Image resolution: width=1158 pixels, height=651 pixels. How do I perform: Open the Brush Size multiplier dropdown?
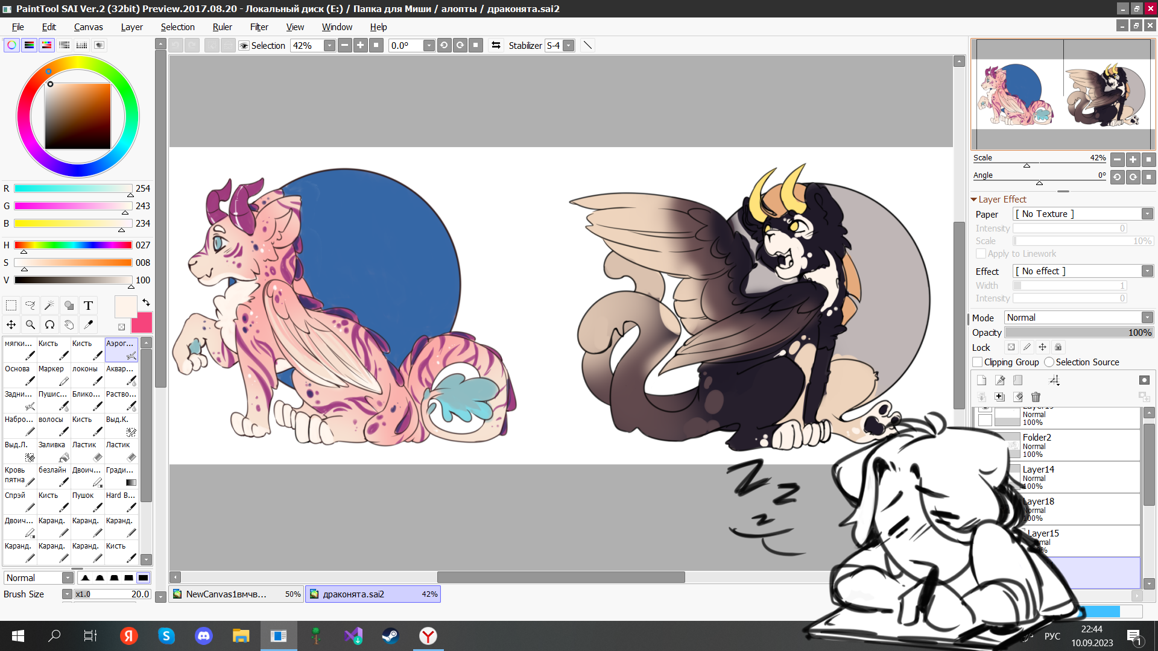(x=67, y=594)
